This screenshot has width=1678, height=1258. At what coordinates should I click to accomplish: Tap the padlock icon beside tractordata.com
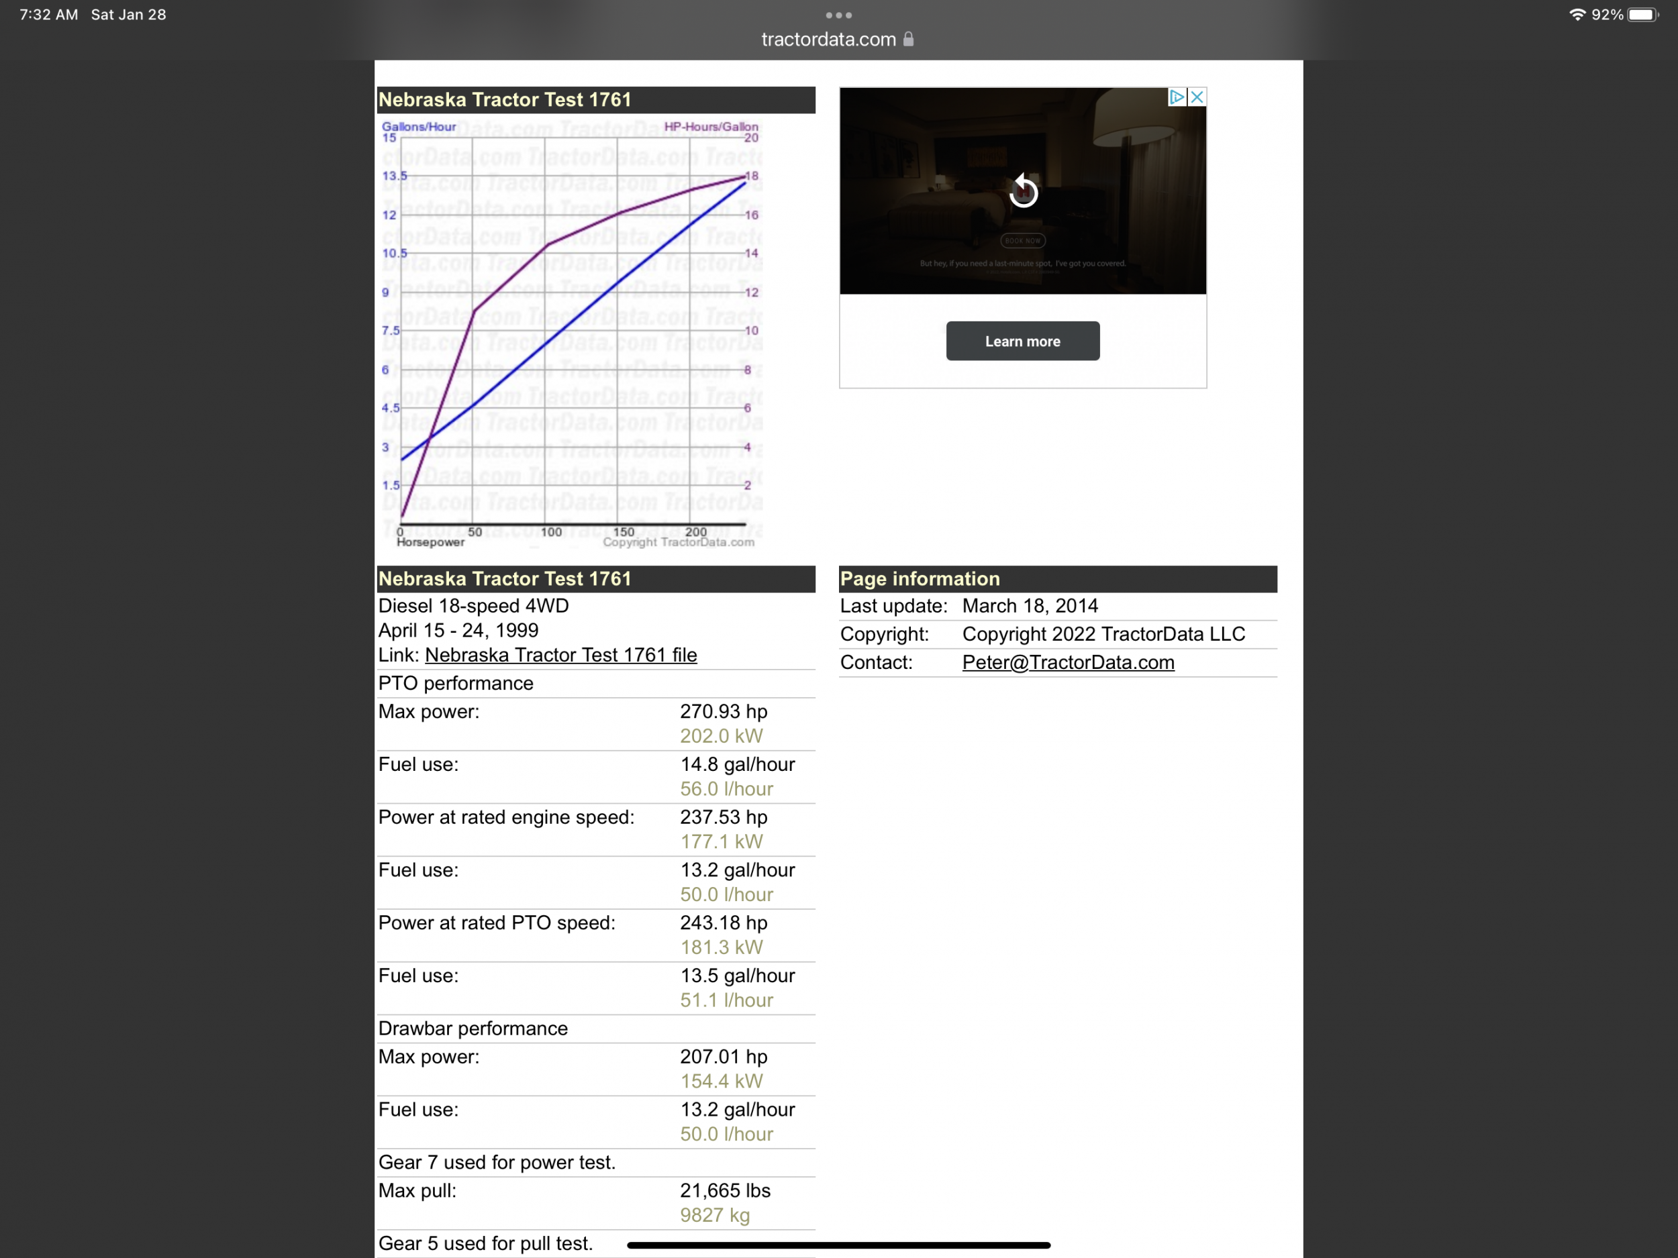coord(909,40)
